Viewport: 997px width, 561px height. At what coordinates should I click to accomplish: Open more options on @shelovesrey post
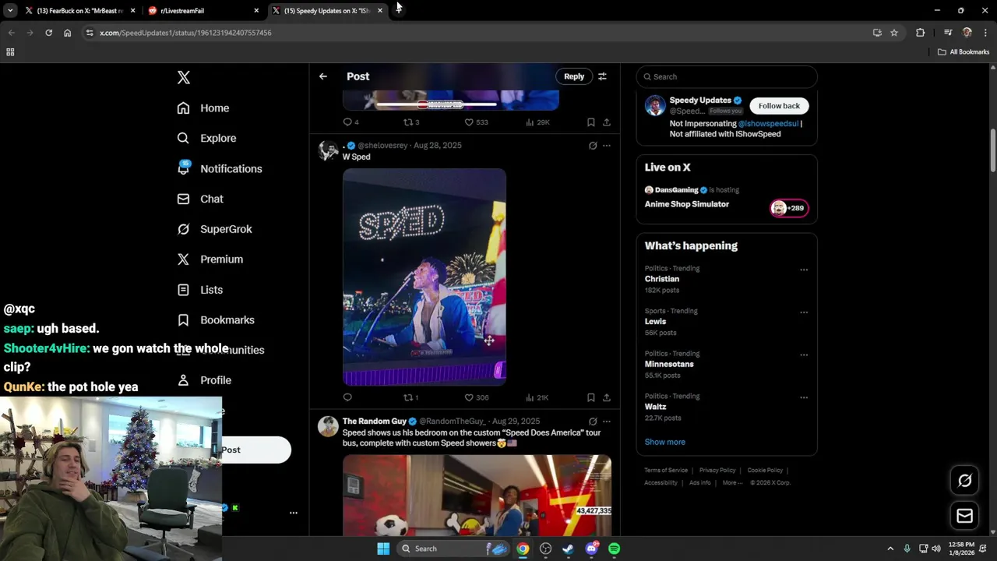(x=607, y=146)
